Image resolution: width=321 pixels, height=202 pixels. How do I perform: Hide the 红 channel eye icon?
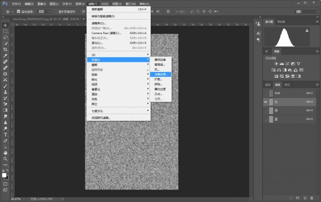coord(266,102)
